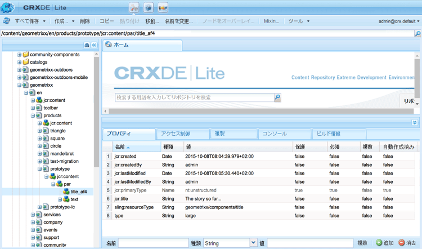The height and width of the screenshot is (249, 422).
Task: Open the 作成 create menu
Action: (64, 21)
